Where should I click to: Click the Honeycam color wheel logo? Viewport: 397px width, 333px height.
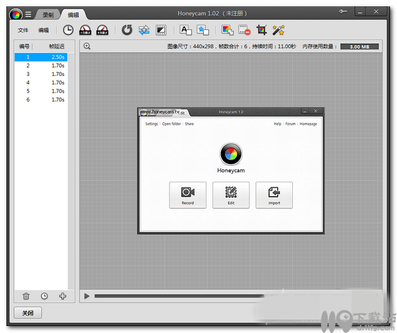pos(16,15)
